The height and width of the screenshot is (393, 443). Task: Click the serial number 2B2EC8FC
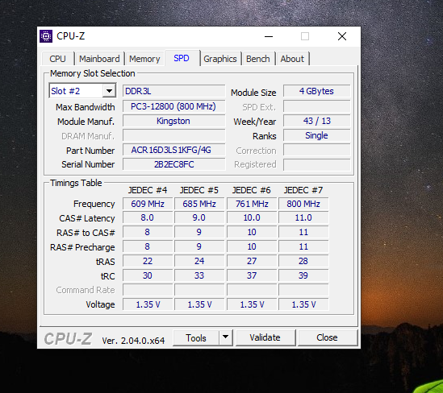click(173, 164)
